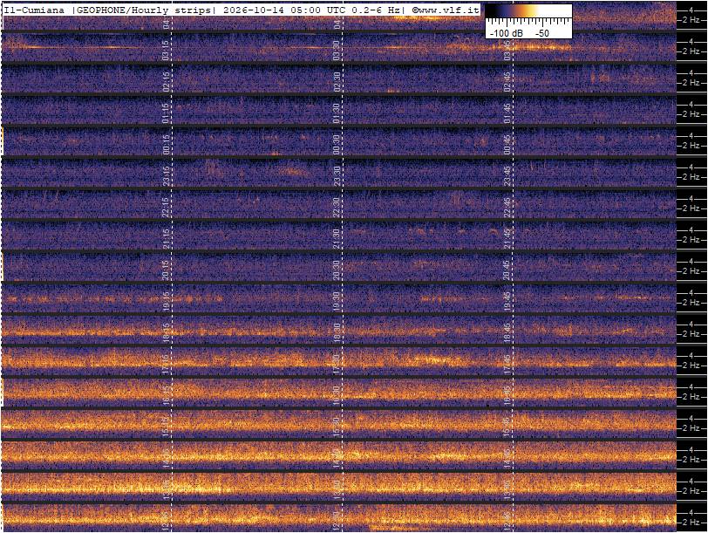Select the 22:15 time marker

click(166, 208)
